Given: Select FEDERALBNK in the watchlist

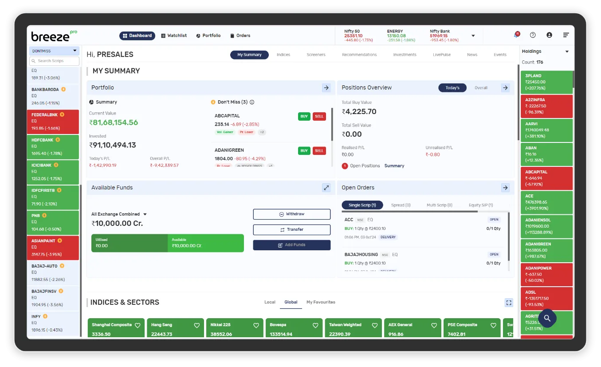Looking at the screenshot, I should pyautogui.click(x=53, y=121).
